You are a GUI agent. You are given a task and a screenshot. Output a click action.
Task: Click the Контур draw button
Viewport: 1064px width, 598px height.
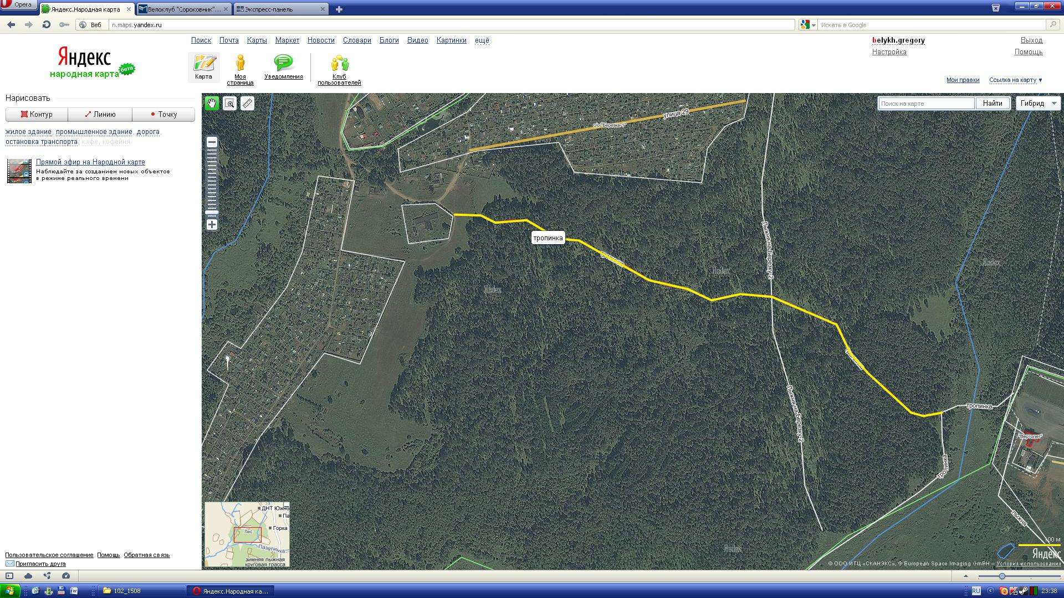(x=37, y=114)
